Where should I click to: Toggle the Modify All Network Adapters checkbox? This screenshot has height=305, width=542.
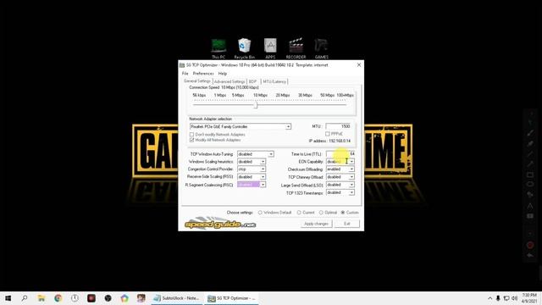tap(192, 140)
